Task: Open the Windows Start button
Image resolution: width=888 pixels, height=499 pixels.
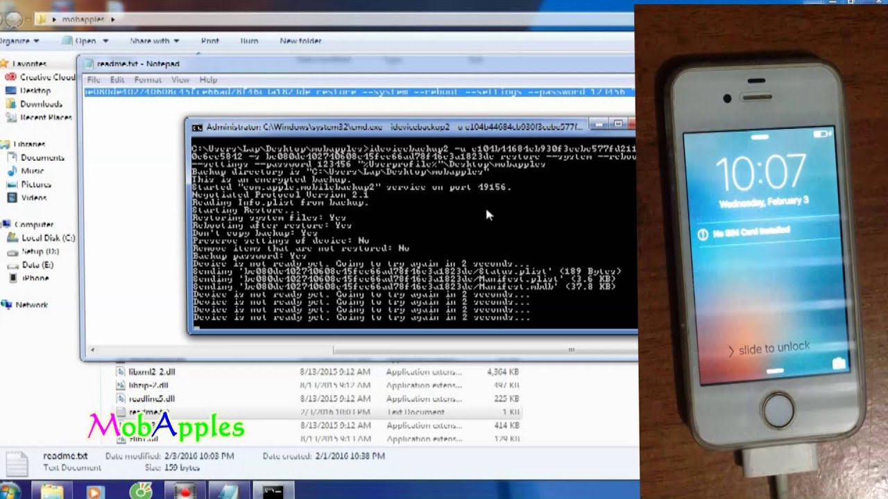Action: click(x=10, y=491)
